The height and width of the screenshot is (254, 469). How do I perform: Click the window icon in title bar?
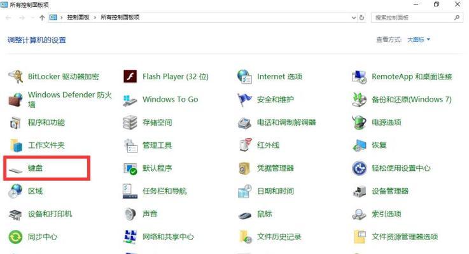click(4, 4)
